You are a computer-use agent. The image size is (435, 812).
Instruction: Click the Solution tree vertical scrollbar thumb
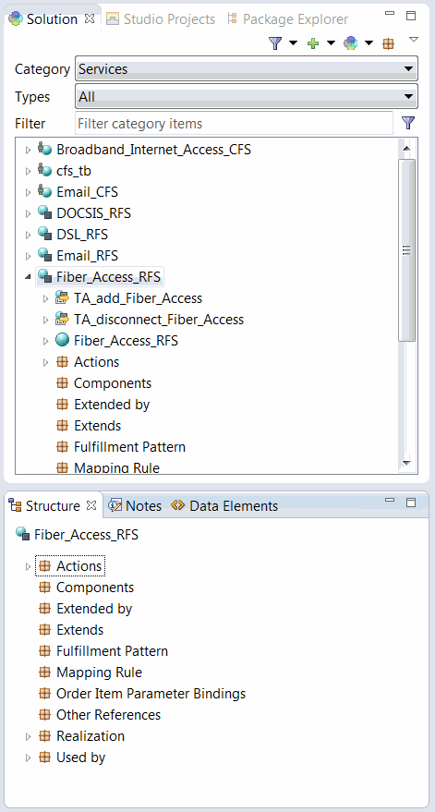pos(406,250)
